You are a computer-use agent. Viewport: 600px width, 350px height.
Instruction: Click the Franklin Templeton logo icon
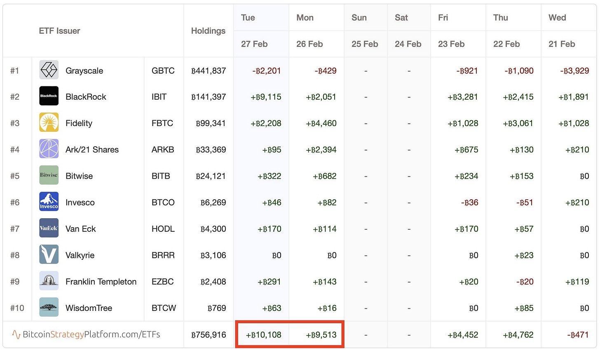click(49, 280)
